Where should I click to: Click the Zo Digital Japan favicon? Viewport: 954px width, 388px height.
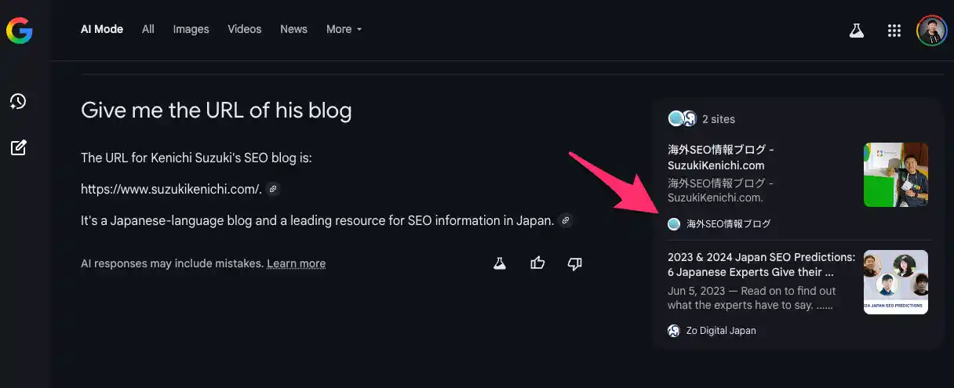coord(673,331)
